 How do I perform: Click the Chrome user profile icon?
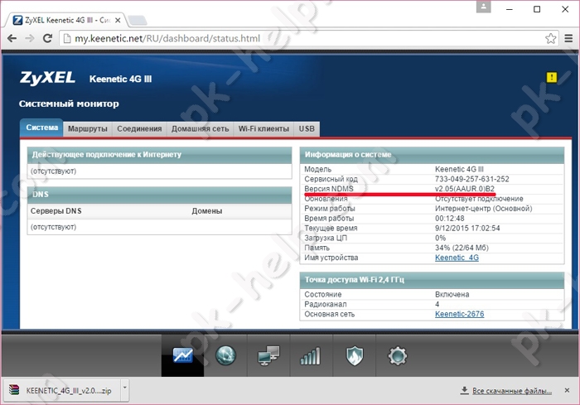pyautogui.click(x=483, y=7)
